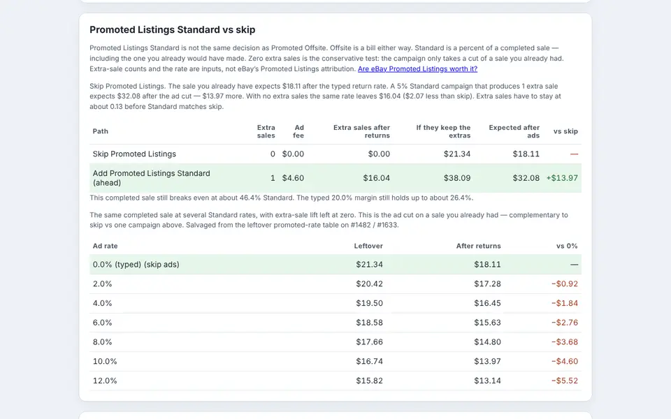Image resolution: width=671 pixels, height=419 pixels.
Task: Click the '$17.28' after returns value
Action: point(487,284)
